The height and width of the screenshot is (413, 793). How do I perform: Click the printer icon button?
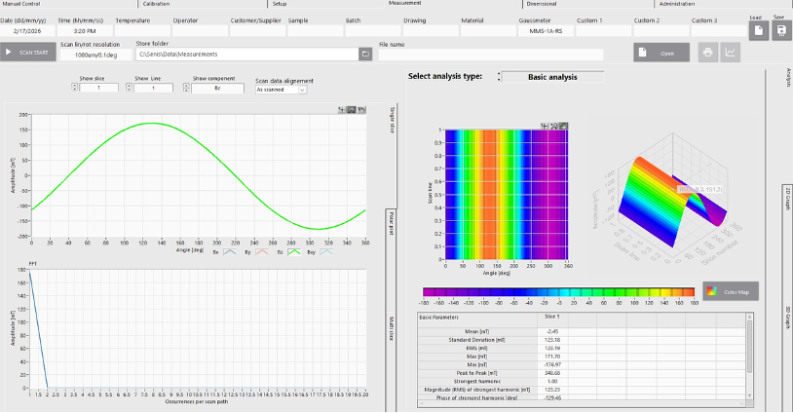708,52
